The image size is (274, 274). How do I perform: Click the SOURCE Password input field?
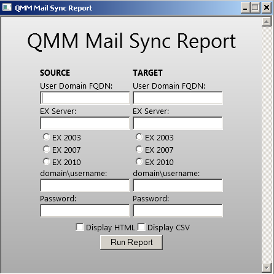coord(85,211)
